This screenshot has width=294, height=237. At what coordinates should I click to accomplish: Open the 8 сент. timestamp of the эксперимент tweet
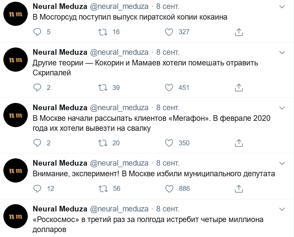click(168, 163)
